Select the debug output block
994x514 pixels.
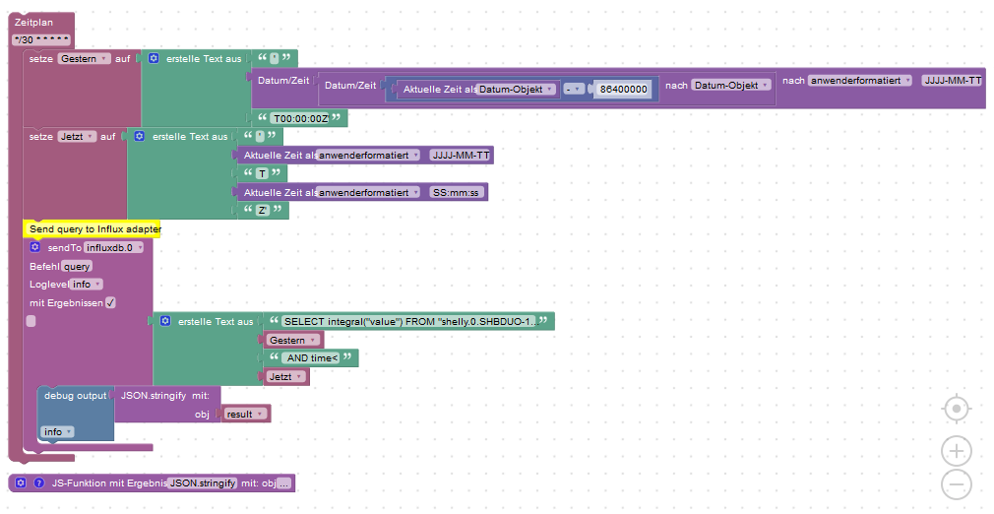tap(76, 395)
